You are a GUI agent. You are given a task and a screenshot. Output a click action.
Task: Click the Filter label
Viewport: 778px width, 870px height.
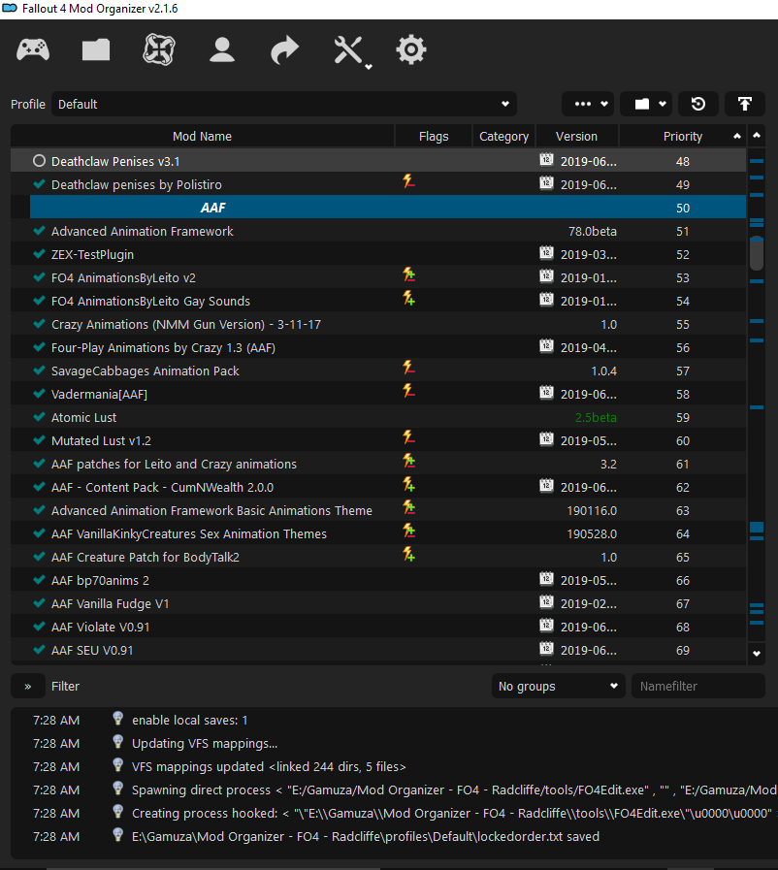pos(66,687)
